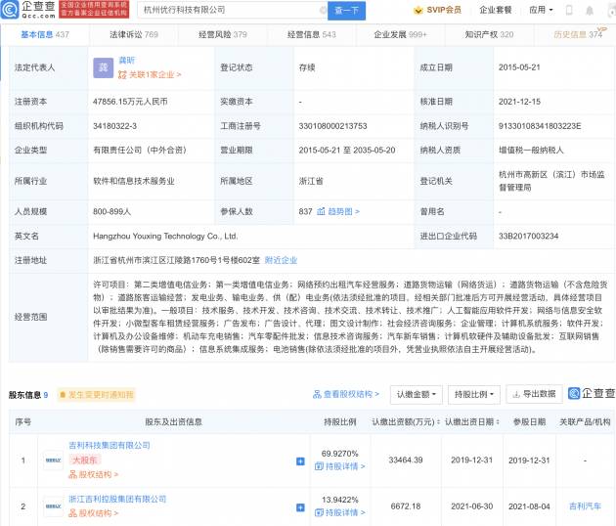This screenshot has width=616, height=526.
Task: Switch to 知识产权 tab
Action: (x=489, y=34)
